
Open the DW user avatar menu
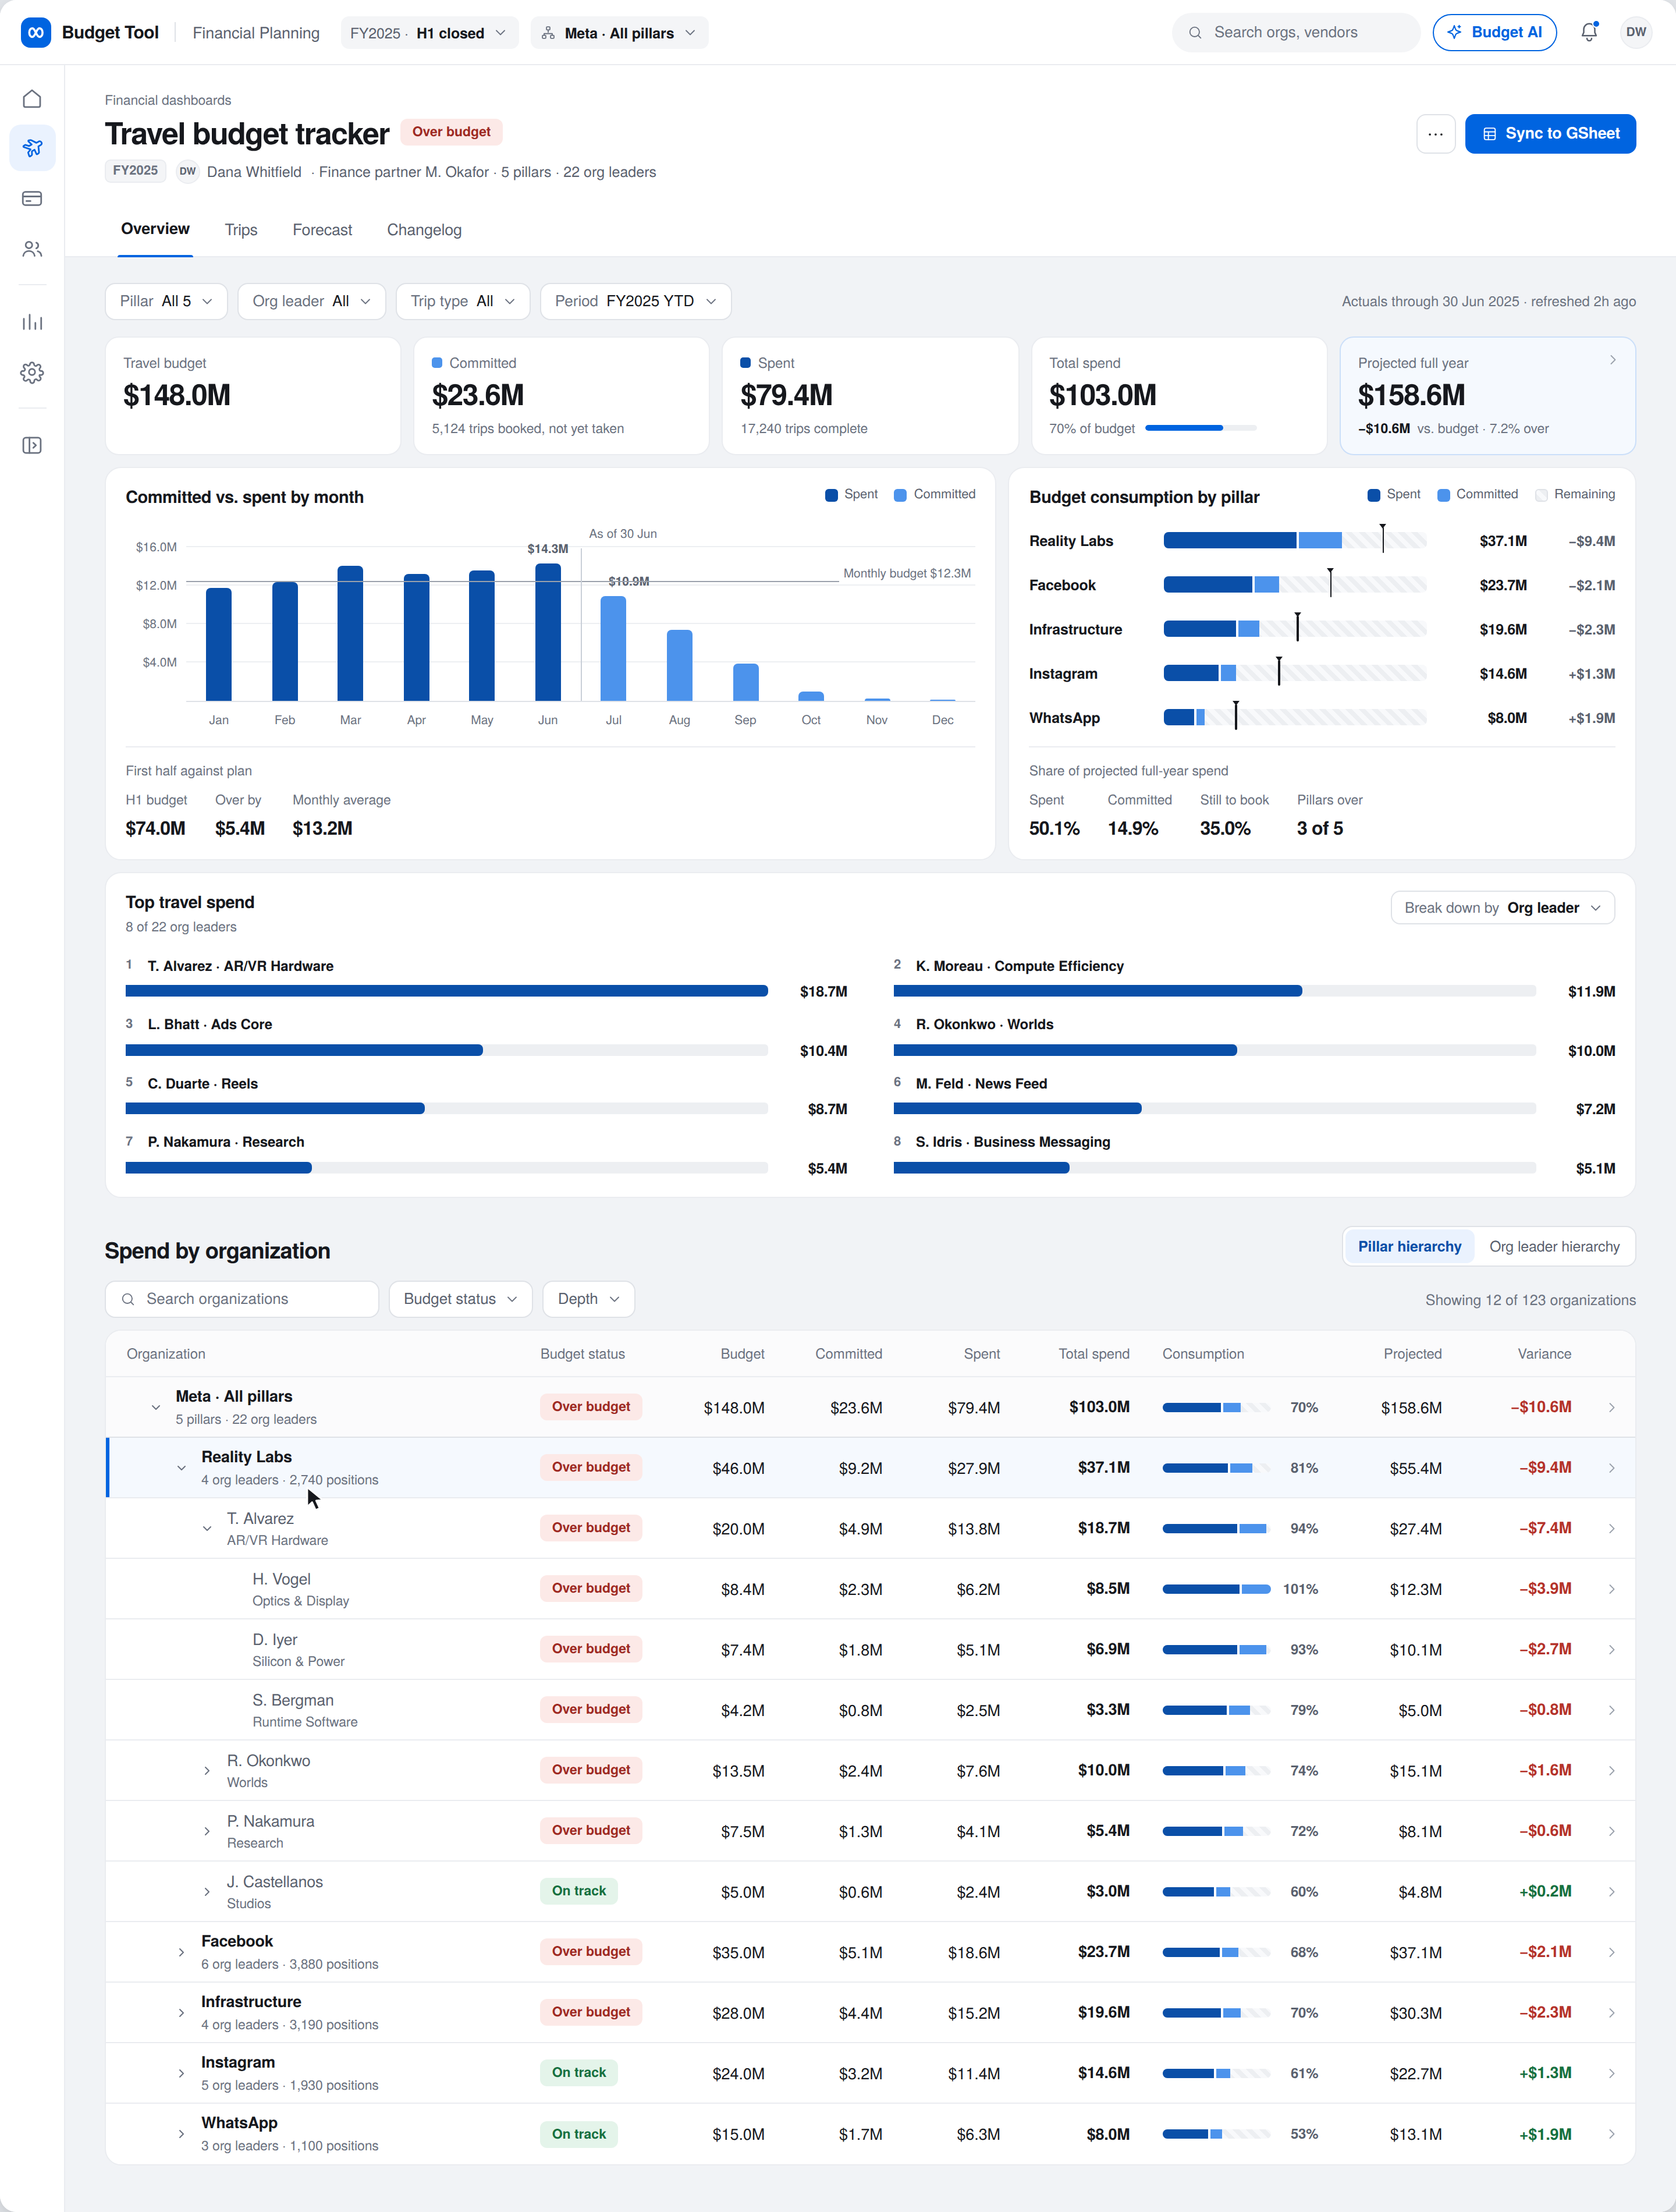tap(1636, 32)
